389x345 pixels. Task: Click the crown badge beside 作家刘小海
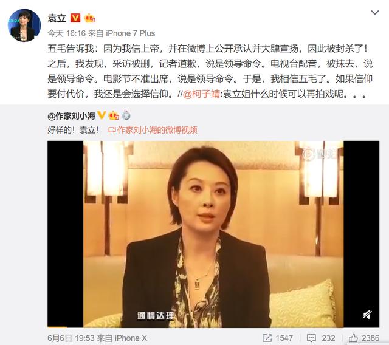coord(114,115)
